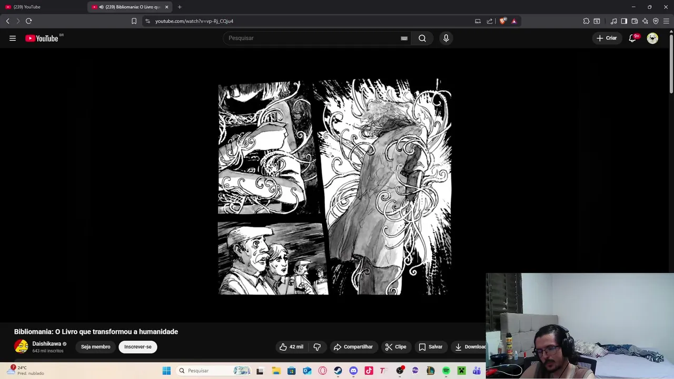Toggle the browser sidebar panel
674x379 pixels.
click(624, 21)
